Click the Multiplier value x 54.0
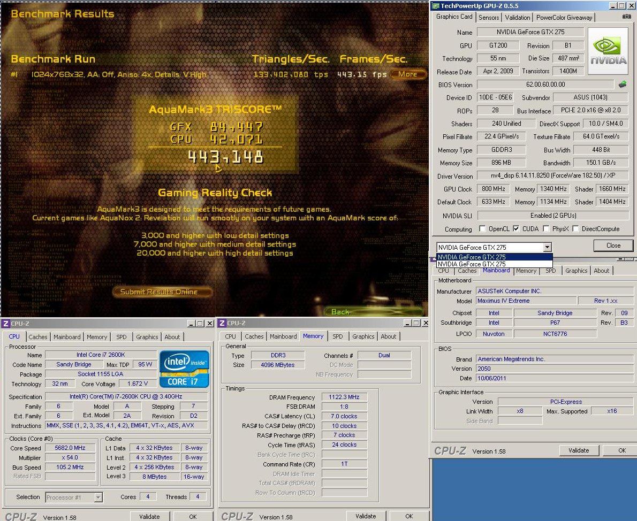This screenshot has height=521, width=637. tap(70, 457)
